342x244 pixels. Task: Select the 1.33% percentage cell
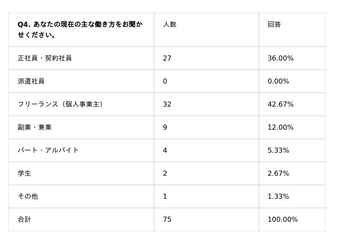tap(278, 196)
